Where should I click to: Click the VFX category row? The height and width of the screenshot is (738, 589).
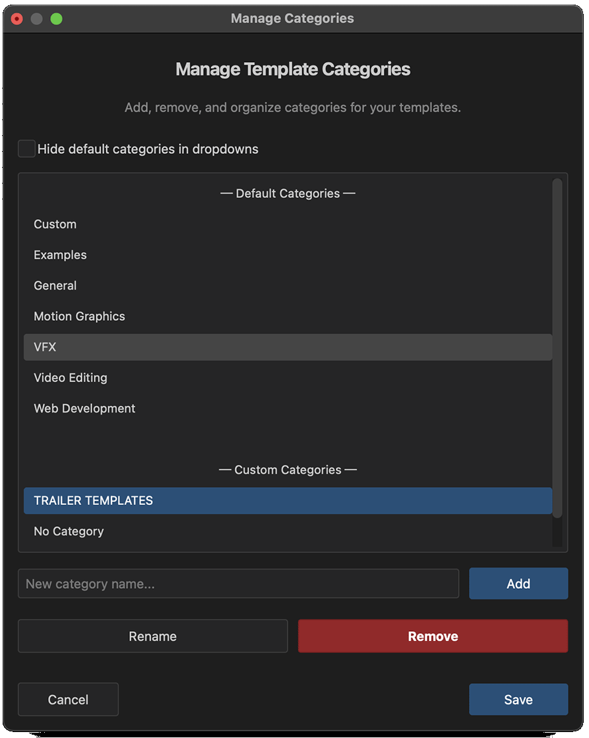(288, 347)
